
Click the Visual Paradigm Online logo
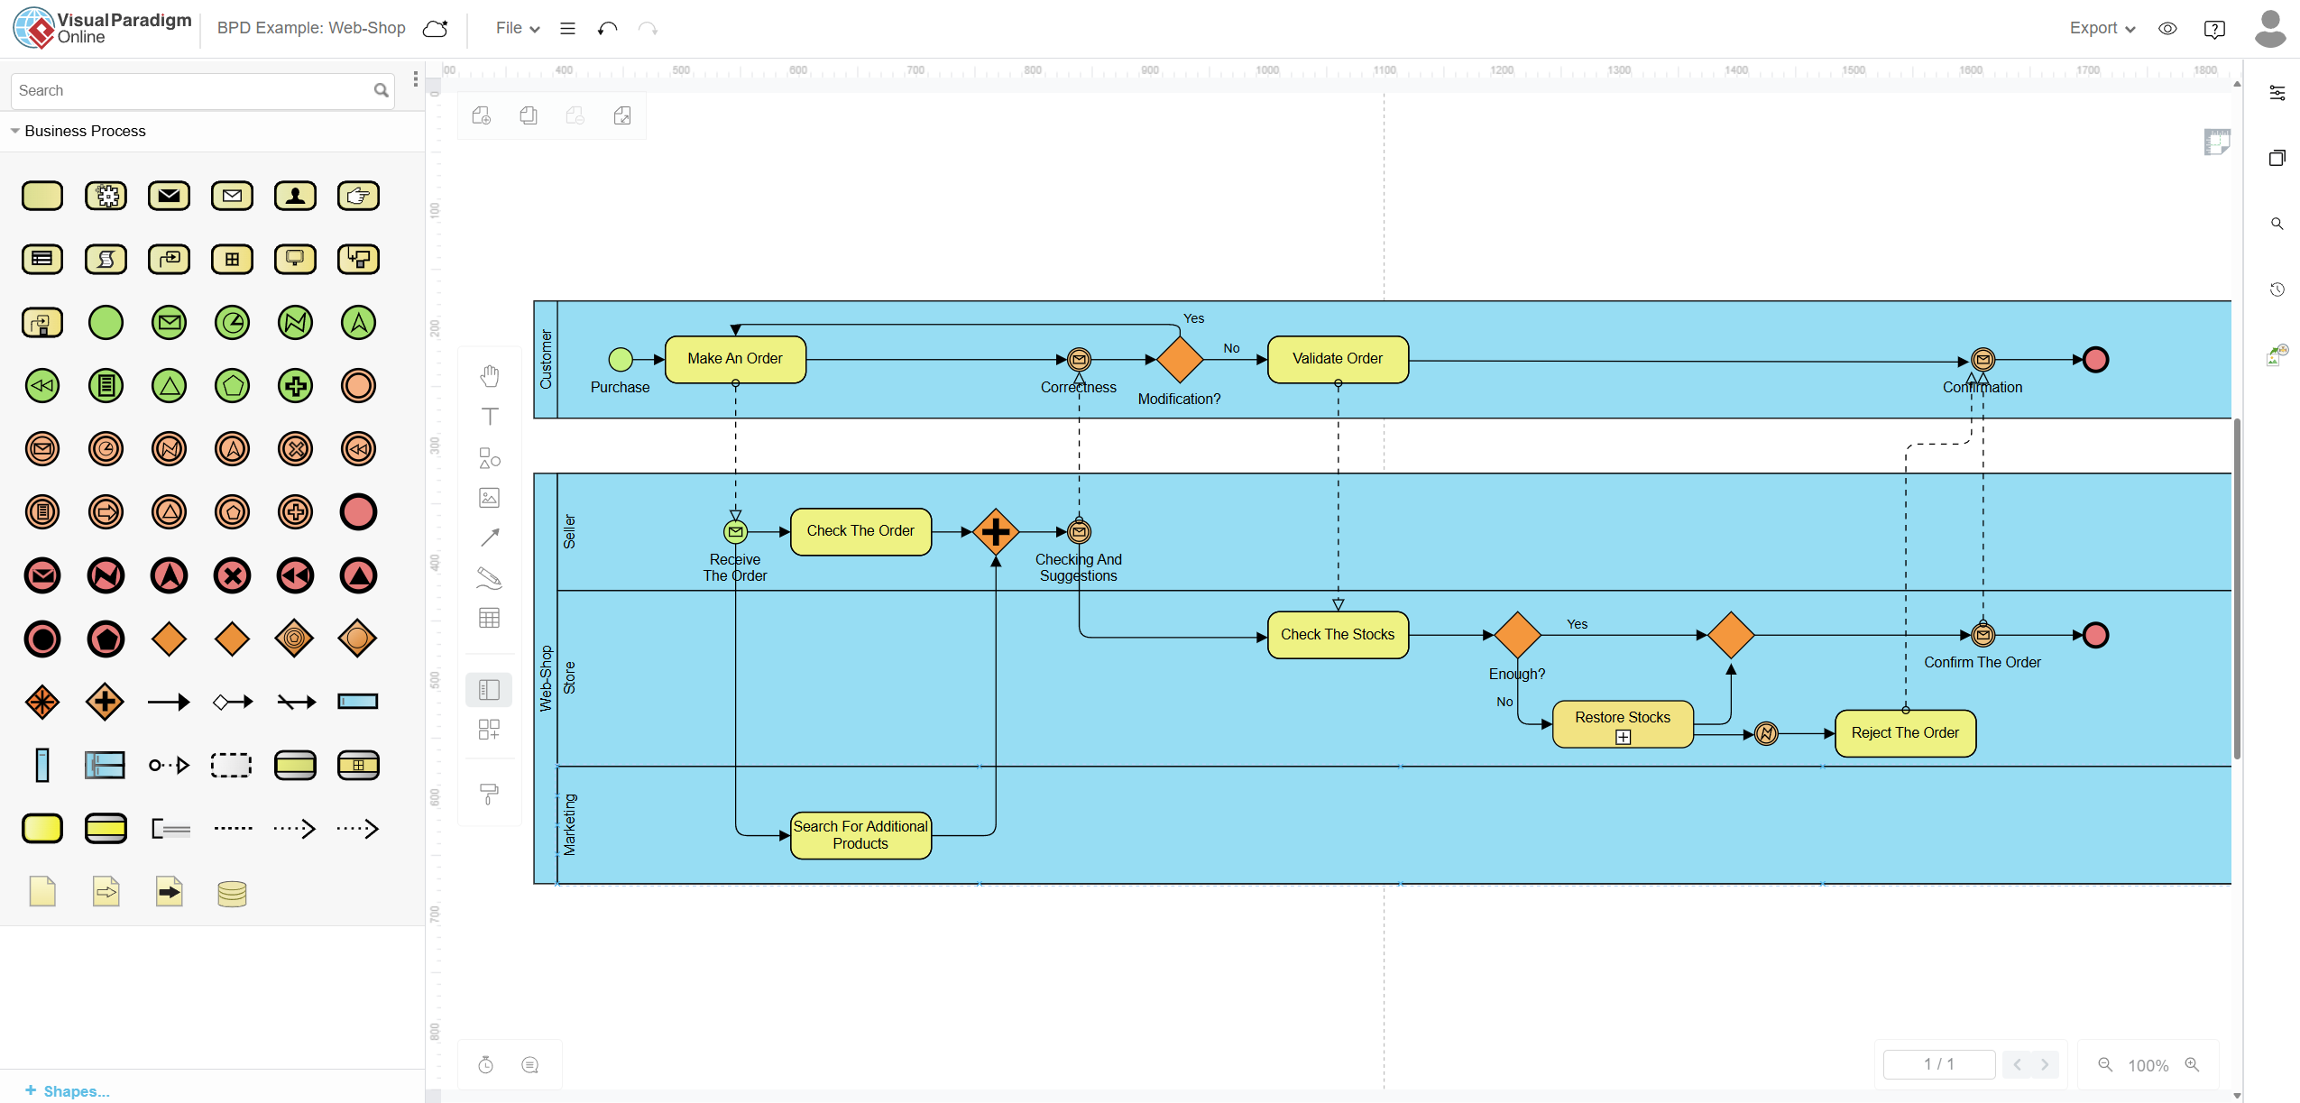point(102,28)
